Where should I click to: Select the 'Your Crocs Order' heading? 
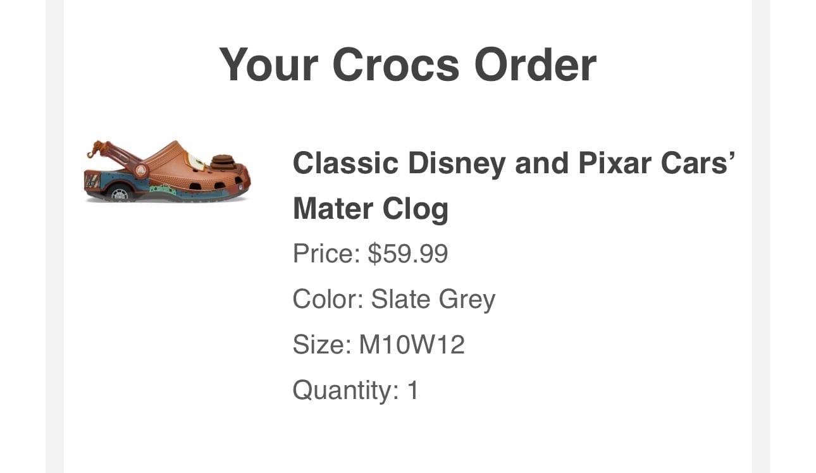coord(408,64)
